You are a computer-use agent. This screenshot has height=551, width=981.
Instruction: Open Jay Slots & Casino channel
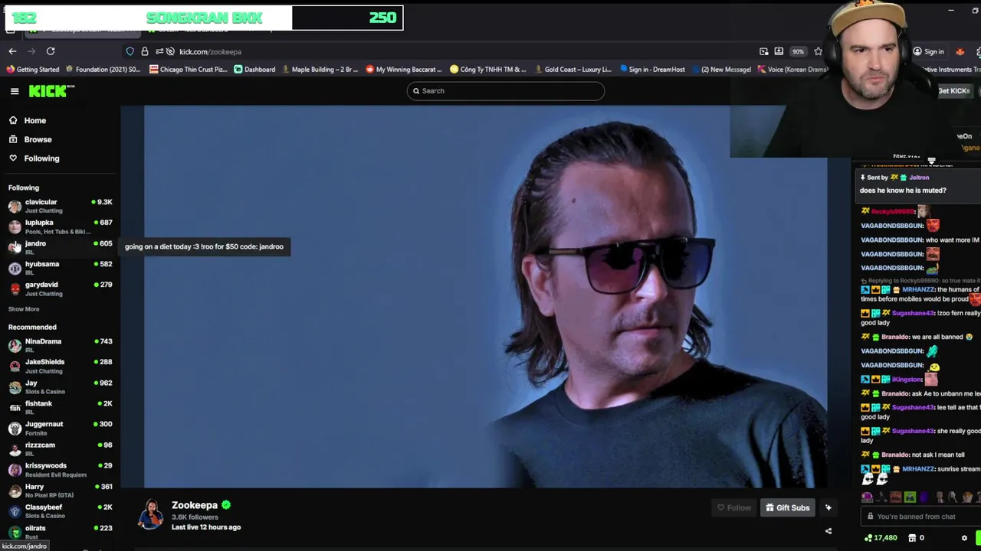61,386
